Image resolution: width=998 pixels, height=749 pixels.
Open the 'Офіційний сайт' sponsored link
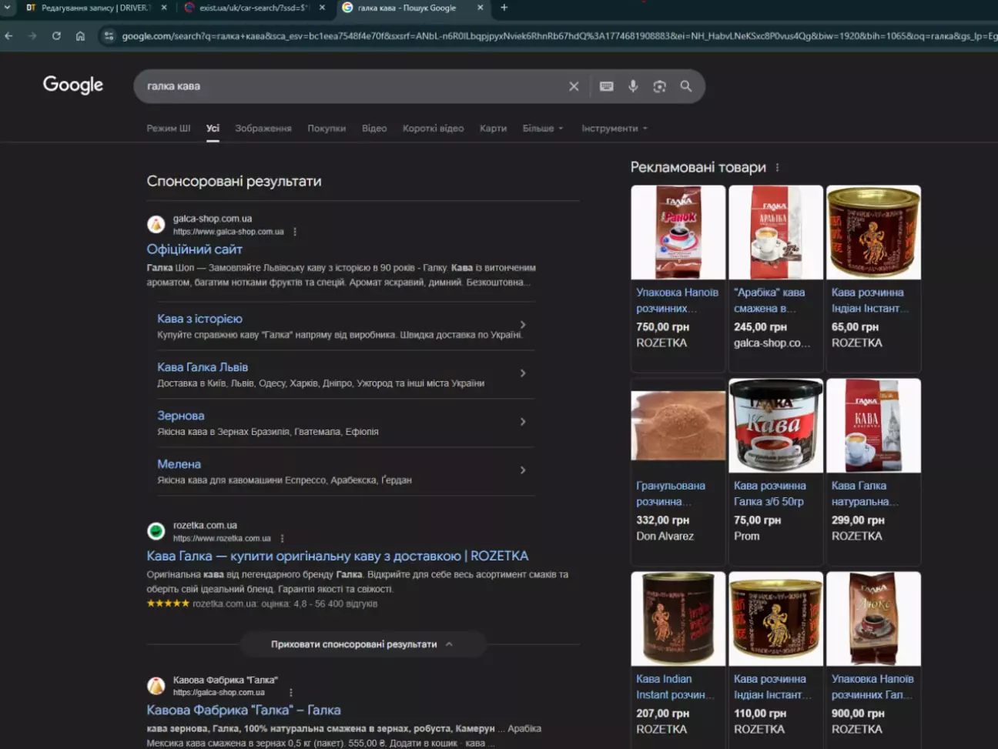click(x=195, y=249)
